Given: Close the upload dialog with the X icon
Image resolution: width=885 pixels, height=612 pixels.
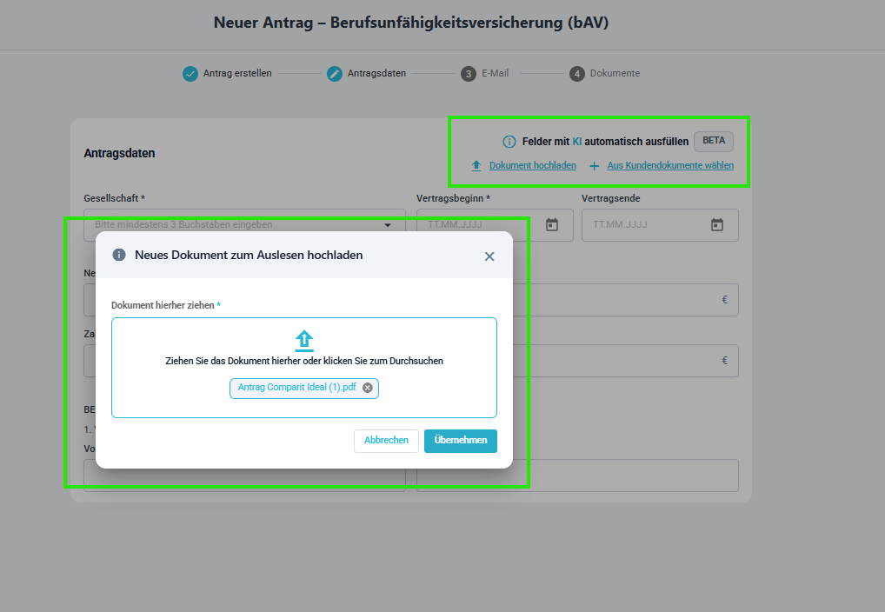Looking at the screenshot, I should (x=489, y=256).
